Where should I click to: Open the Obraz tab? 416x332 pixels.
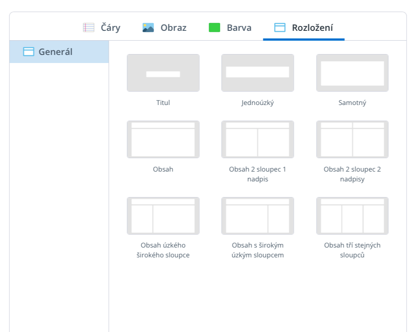(173, 28)
